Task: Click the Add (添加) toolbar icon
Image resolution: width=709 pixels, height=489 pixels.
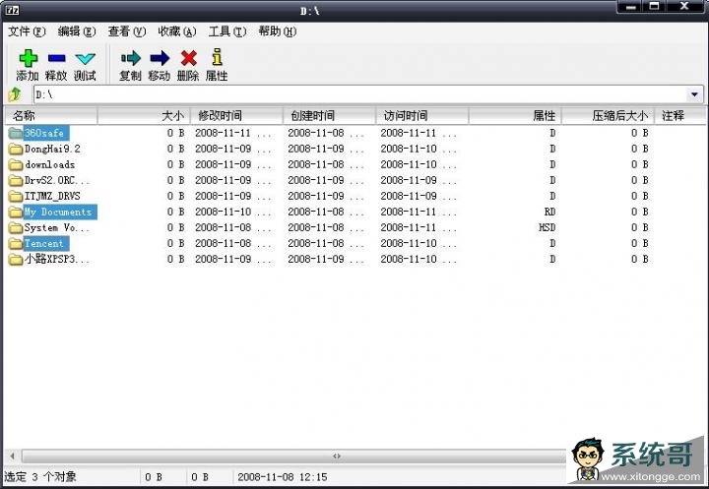Action: pyautogui.click(x=28, y=58)
